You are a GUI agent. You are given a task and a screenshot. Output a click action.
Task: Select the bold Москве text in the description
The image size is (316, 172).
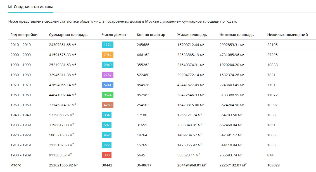point(152,21)
